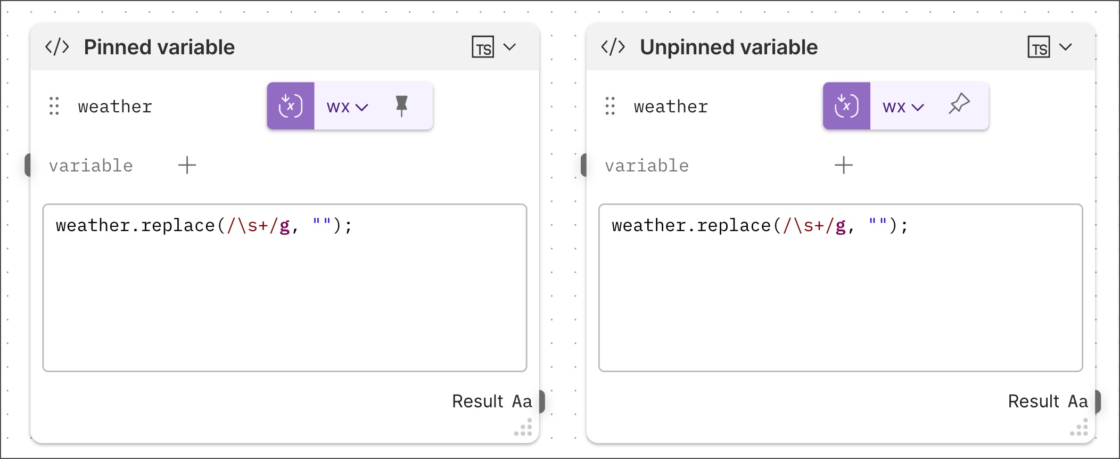Viewport: 1120px width, 459px height.
Task: Click TypeScript icon in Unpinned variable block
Action: [x=1039, y=47]
